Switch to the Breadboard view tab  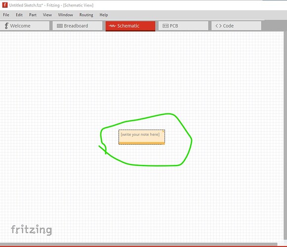pos(78,26)
